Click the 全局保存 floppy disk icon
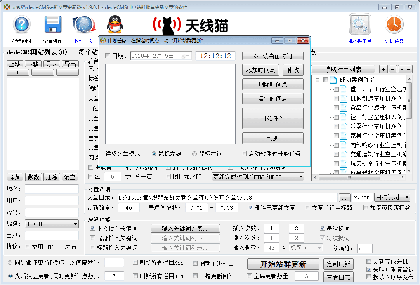 tap(53, 24)
